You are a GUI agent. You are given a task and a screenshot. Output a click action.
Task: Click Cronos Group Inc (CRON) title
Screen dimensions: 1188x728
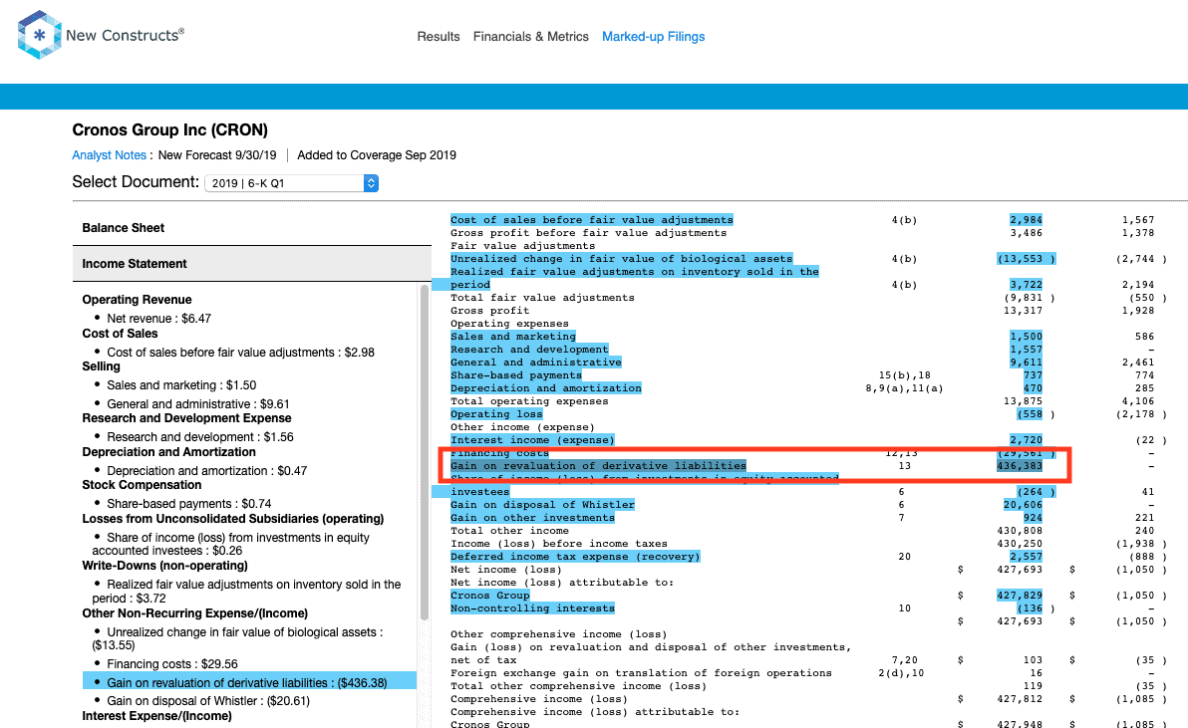point(169,130)
